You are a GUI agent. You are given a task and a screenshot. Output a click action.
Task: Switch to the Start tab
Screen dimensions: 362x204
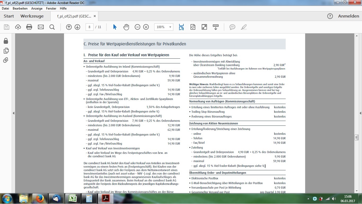pos(9,16)
